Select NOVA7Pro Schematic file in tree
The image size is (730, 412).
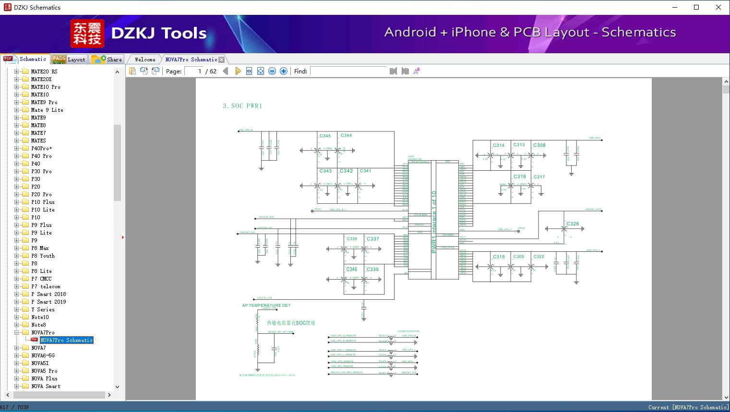pyautogui.click(x=66, y=340)
